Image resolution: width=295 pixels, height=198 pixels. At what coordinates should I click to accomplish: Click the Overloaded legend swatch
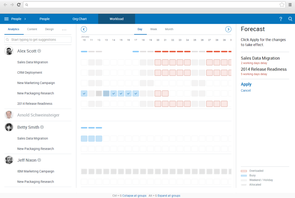click(245, 171)
